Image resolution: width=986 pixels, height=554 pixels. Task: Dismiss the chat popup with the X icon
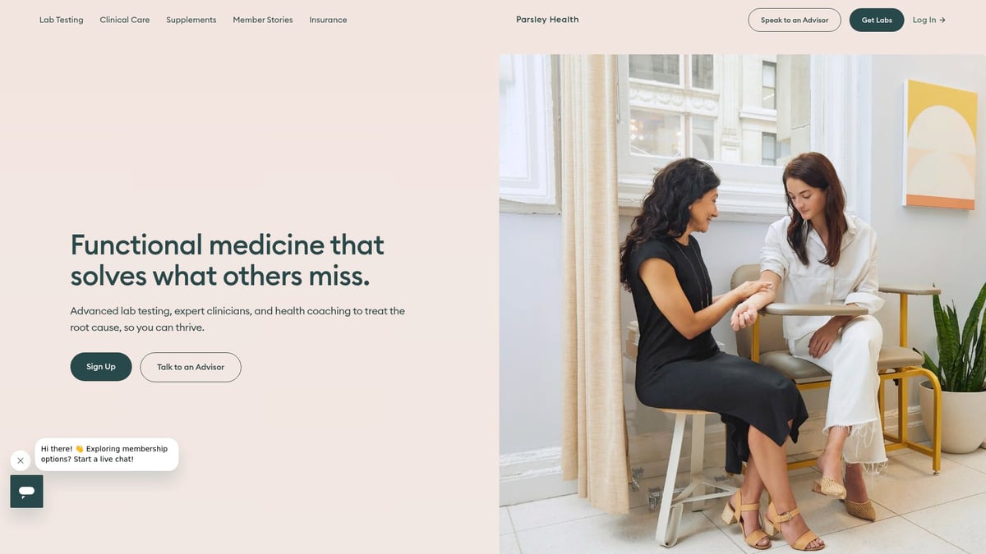(x=21, y=460)
